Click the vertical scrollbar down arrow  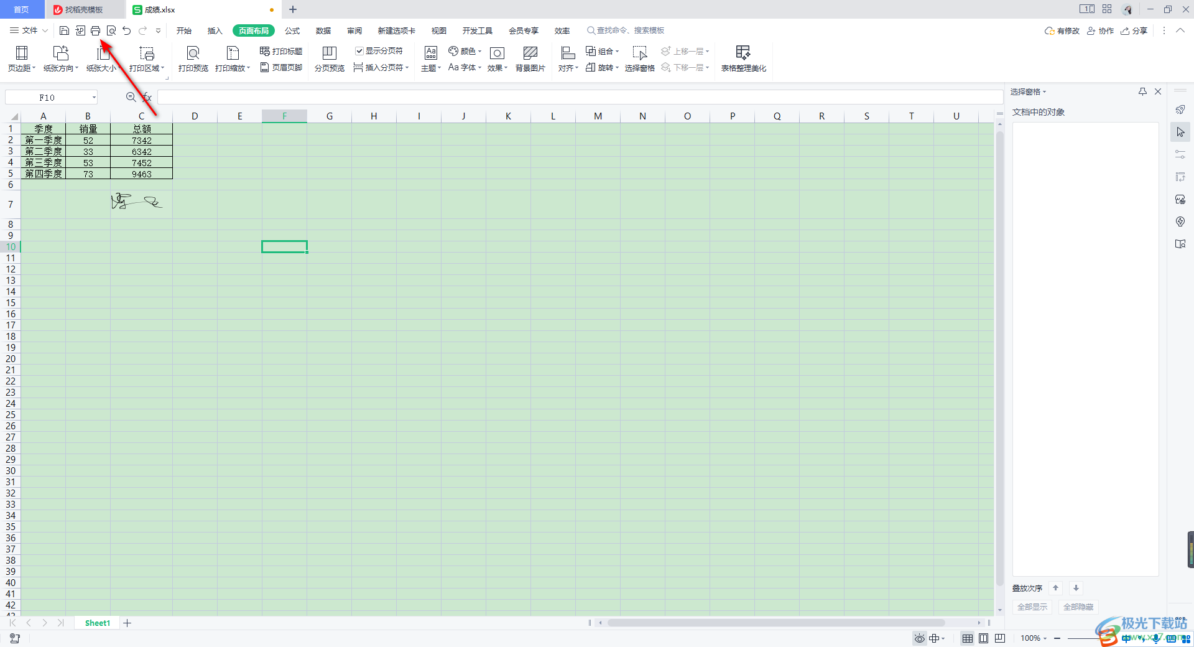coord(1000,610)
